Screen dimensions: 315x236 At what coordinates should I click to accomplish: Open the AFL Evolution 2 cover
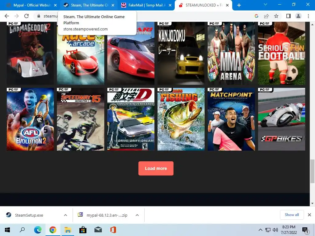(x=30, y=119)
